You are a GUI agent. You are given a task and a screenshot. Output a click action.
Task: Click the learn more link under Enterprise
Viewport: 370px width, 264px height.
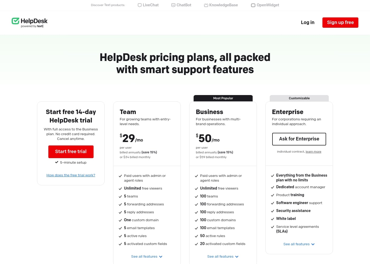313,152
